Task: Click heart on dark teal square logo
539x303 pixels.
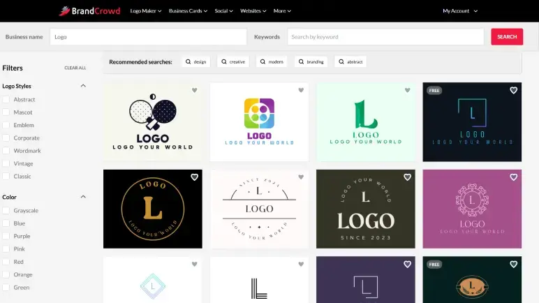Action: pyautogui.click(x=513, y=90)
